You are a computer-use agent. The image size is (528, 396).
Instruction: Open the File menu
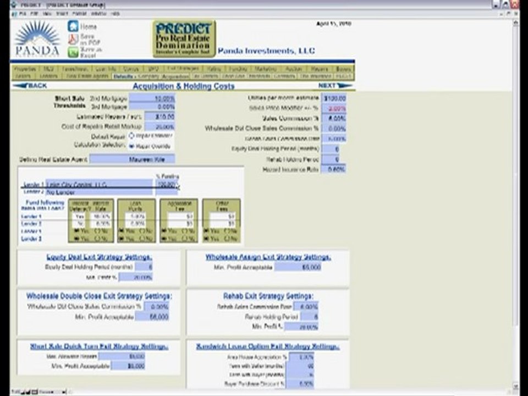(x=23, y=14)
